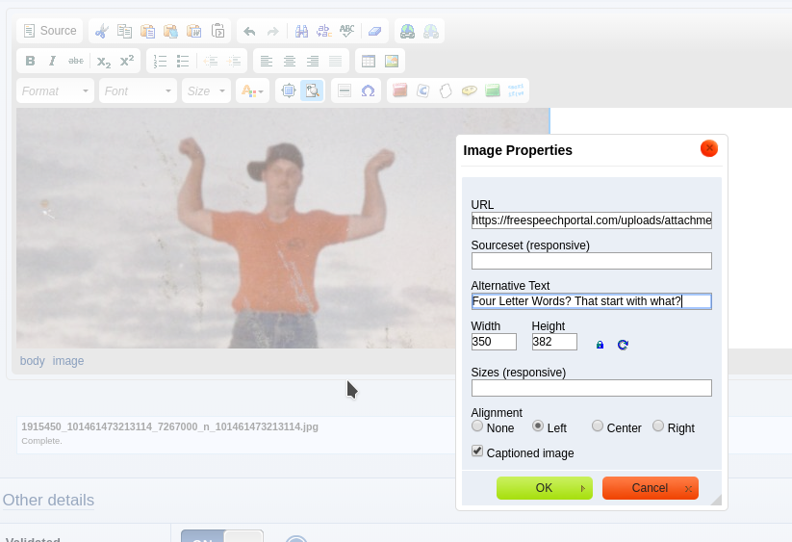Click the Find binoculars icon
The height and width of the screenshot is (542, 792).
point(301,31)
